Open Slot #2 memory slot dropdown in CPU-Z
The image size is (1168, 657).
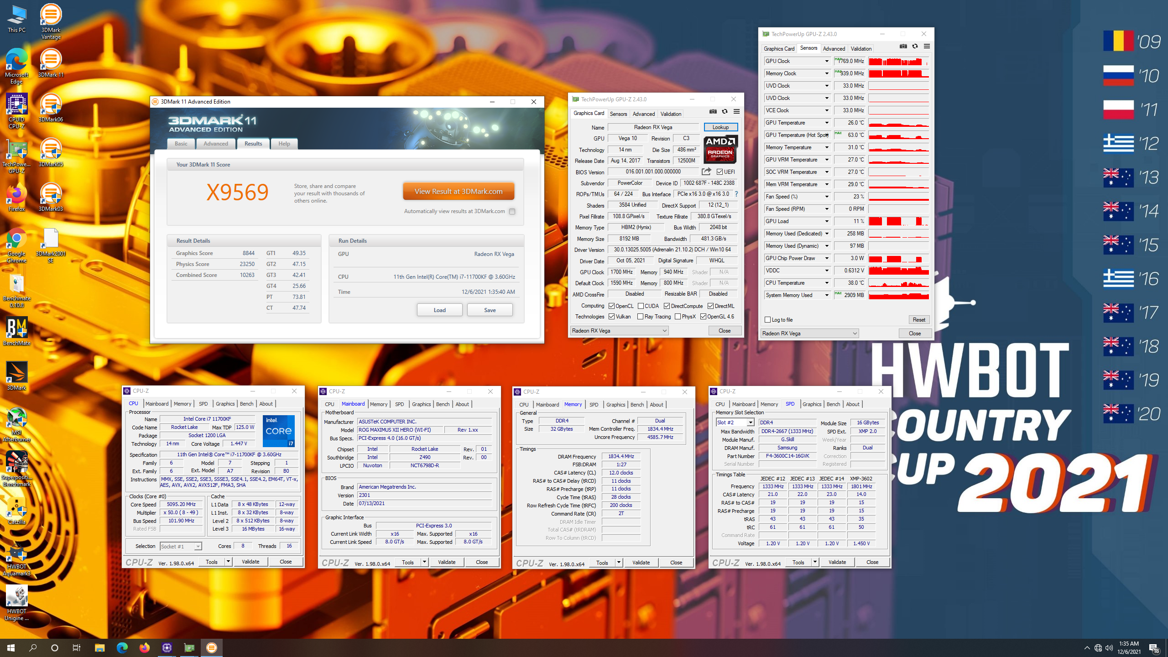[x=735, y=422]
